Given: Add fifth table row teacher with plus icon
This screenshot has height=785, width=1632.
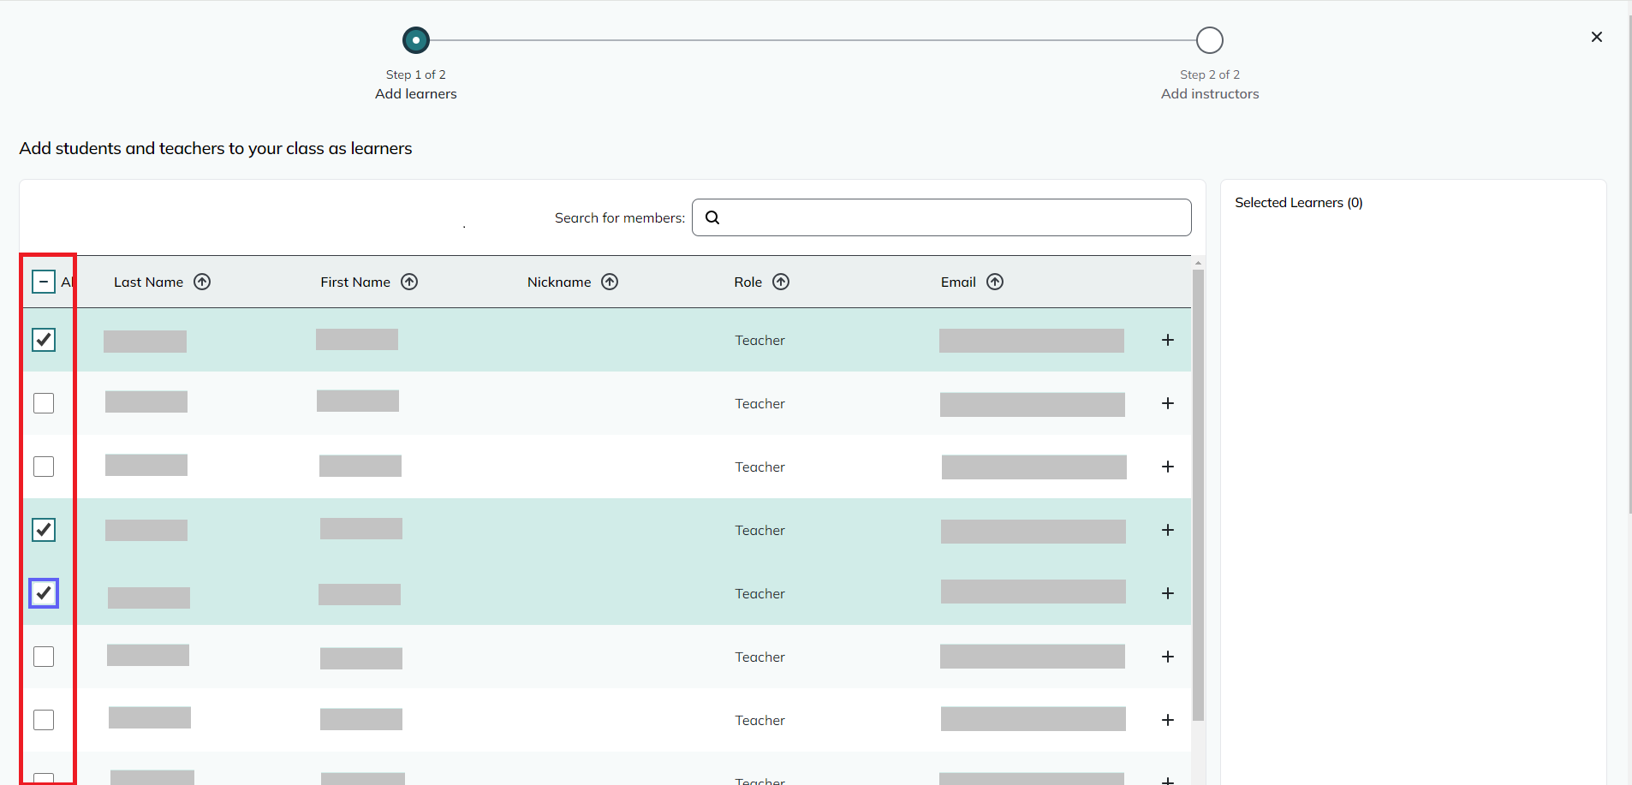Looking at the screenshot, I should (x=1168, y=593).
